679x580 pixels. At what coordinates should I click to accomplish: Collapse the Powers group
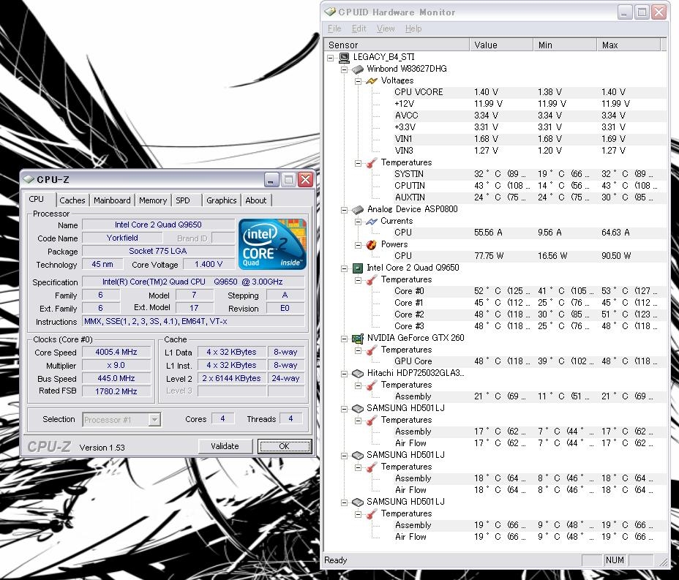(358, 245)
